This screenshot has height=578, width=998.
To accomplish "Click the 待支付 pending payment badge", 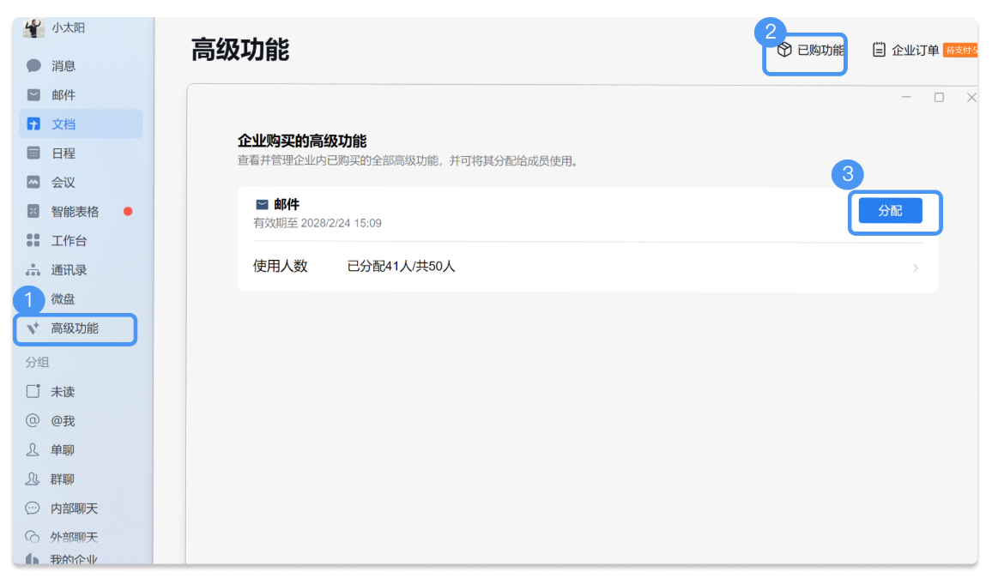I will point(963,50).
